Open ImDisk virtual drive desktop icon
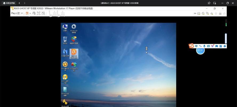The width and height of the screenshot is (237, 107). pyautogui.click(x=65, y=79)
